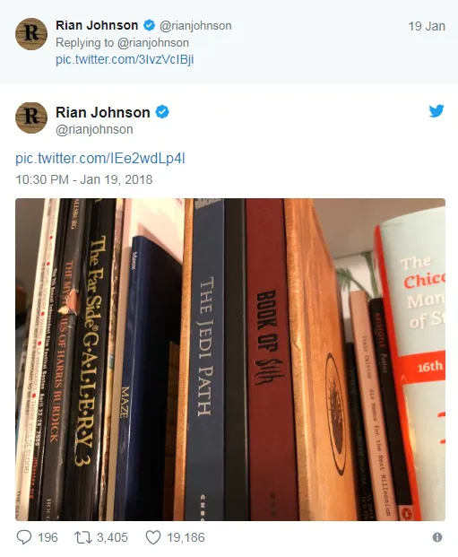Click the Twitter bird logo icon
This screenshot has height=557, width=458.
(x=436, y=111)
